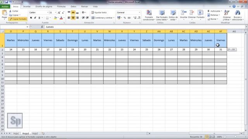Open the font size 11 box
This screenshot has width=248, height=139.
pos(53,12)
